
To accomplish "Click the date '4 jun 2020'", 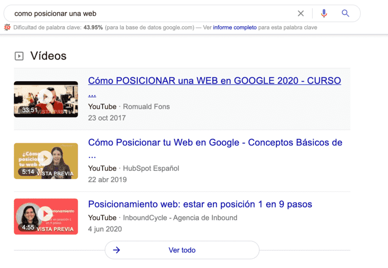I will click(x=105, y=229).
